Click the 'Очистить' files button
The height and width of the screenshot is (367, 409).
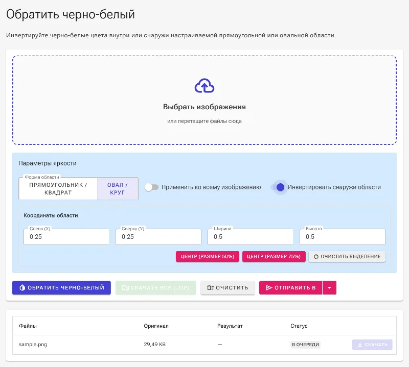[228, 287]
